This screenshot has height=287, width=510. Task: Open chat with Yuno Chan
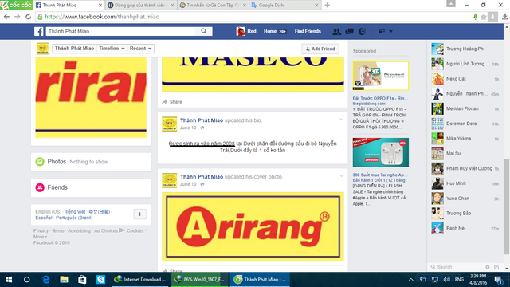[x=465, y=199]
